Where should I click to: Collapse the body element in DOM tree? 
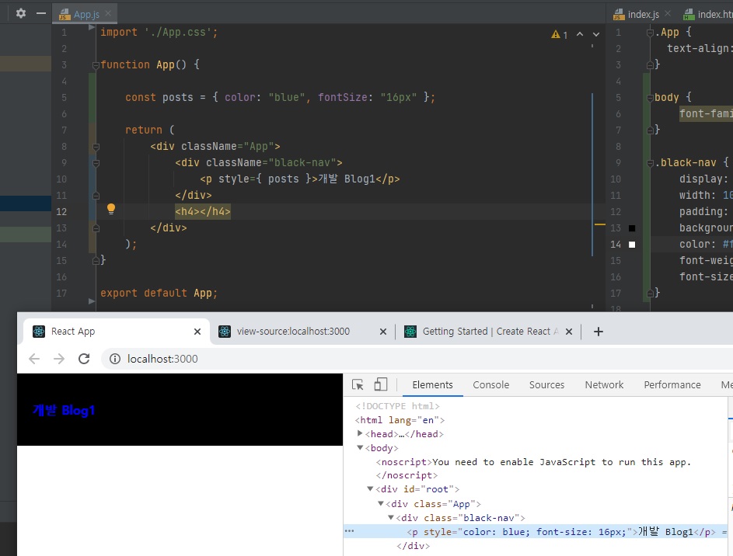[360, 448]
